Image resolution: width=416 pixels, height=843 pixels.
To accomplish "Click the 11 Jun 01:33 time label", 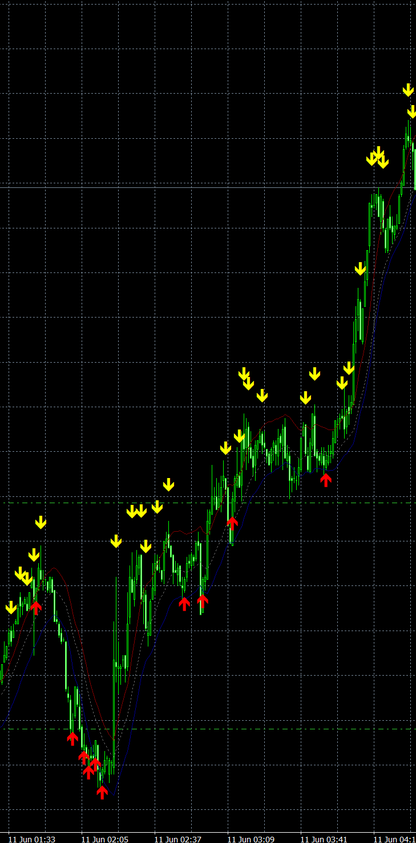I will coord(31,839).
